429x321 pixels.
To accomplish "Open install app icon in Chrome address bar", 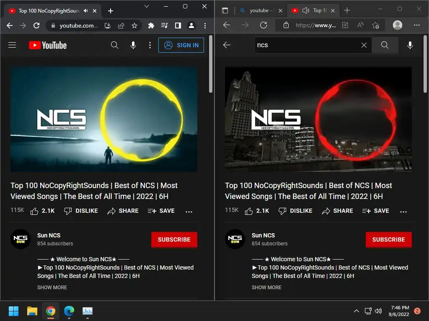I will (108, 25).
